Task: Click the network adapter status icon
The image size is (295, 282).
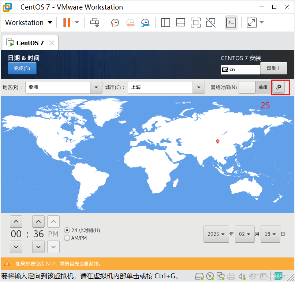Action: pyautogui.click(x=220, y=276)
